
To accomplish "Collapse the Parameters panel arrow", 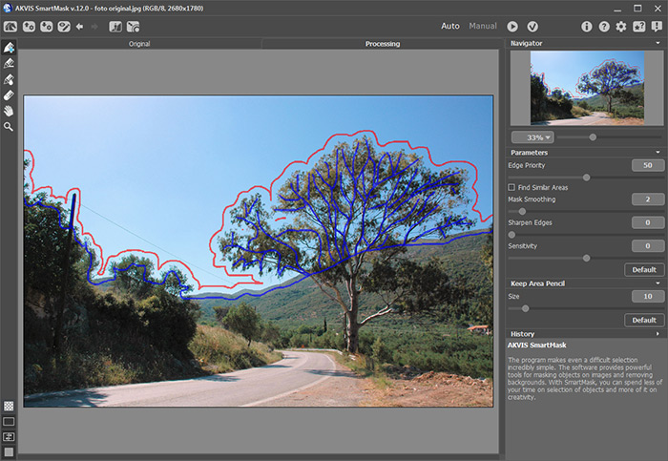I will (x=658, y=152).
